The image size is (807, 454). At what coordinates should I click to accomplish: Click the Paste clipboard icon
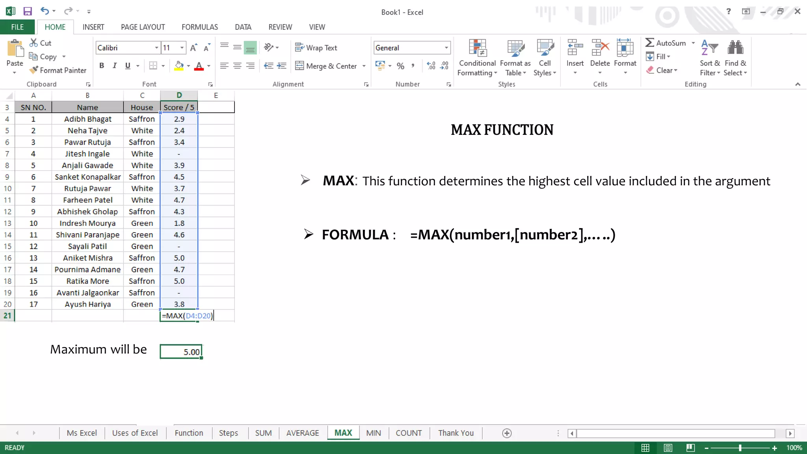tap(15, 48)
